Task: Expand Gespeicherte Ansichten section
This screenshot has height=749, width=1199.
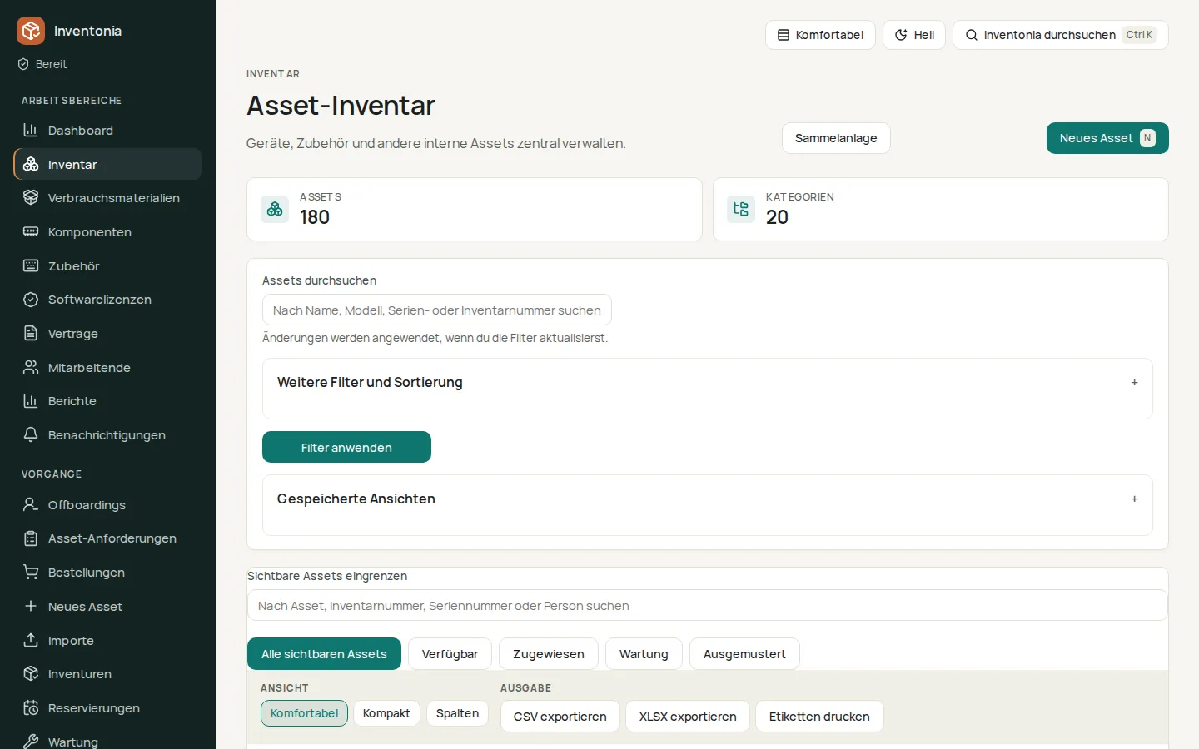Action: 708,499
